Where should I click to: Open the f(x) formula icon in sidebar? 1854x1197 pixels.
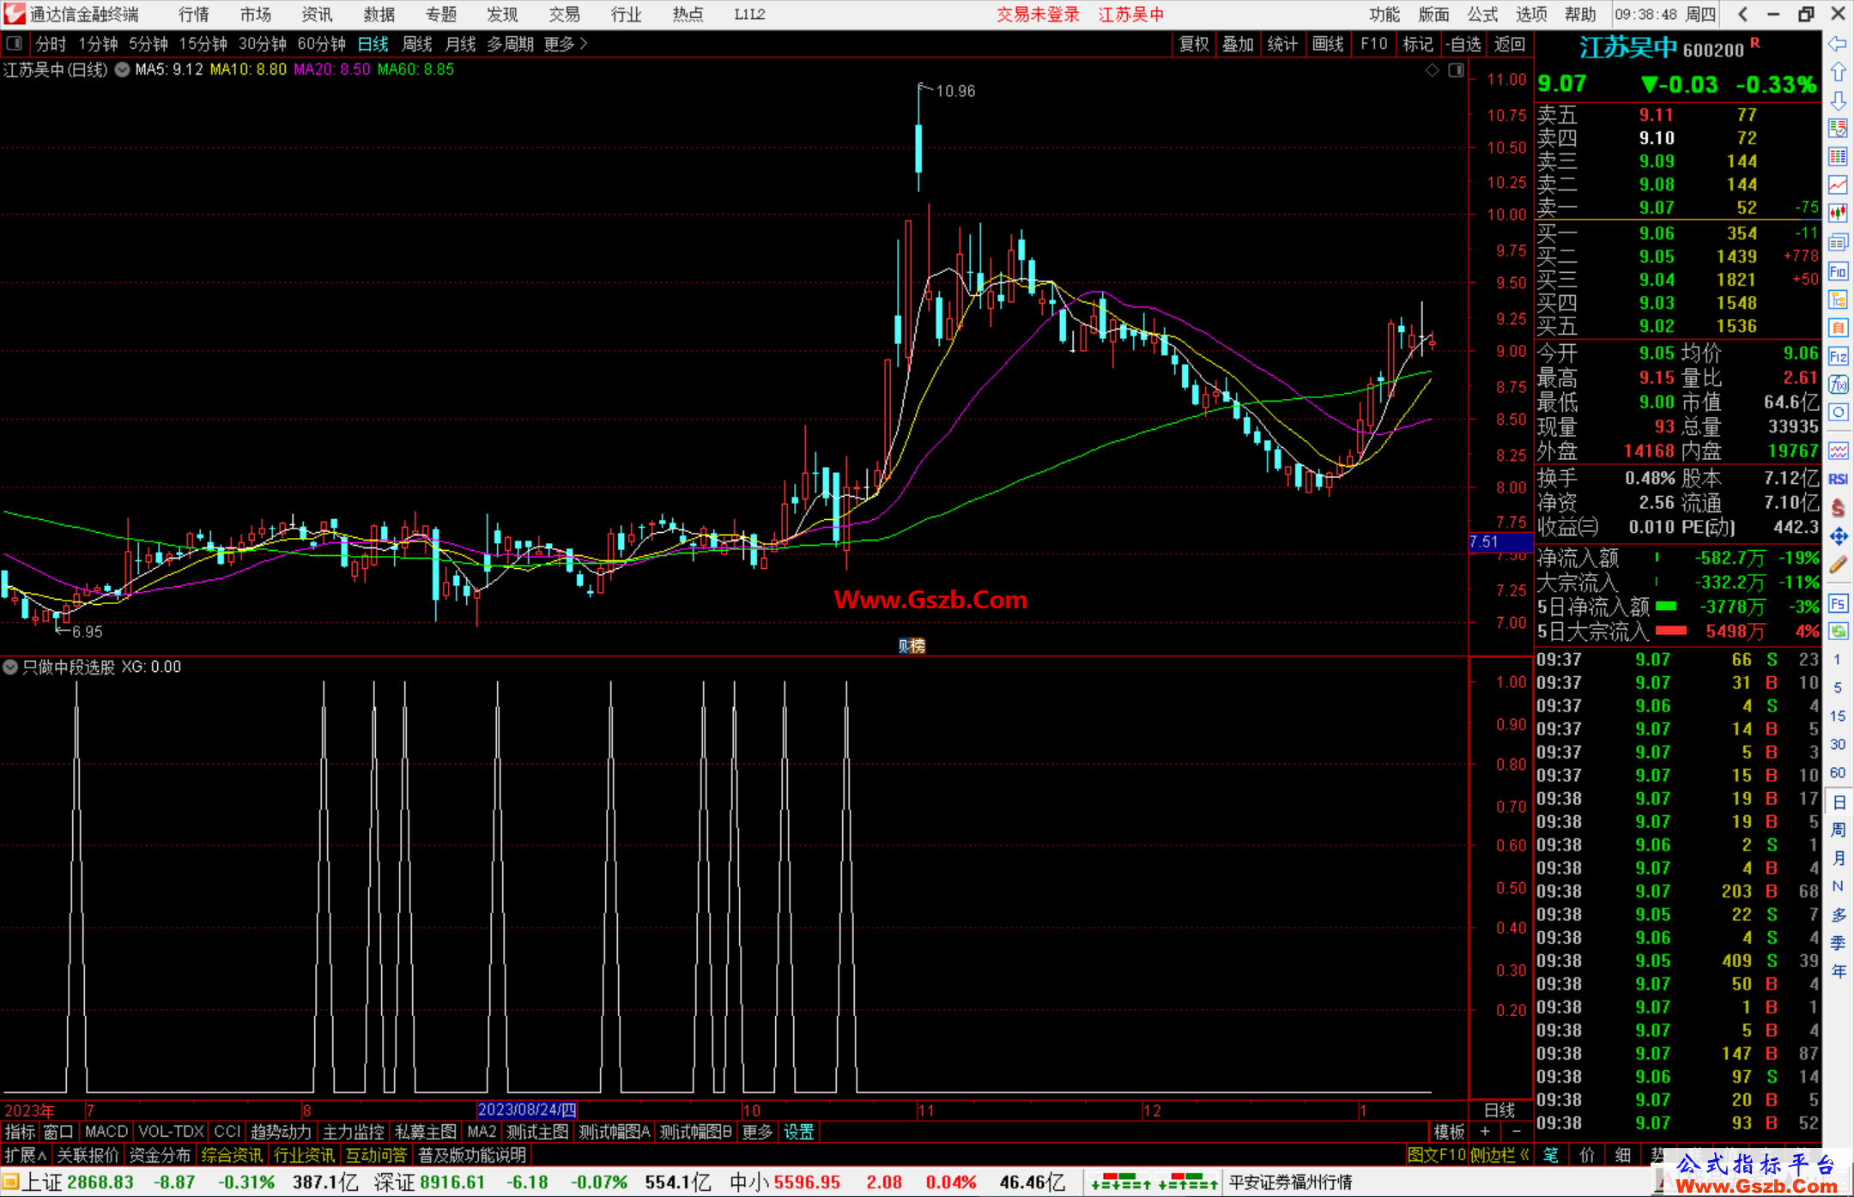click(1838, 384)
